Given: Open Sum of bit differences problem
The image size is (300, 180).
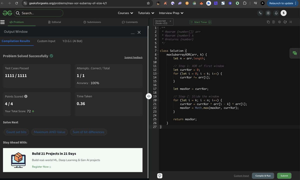Looking at the screenshot, I should pyautogui.click(x=88, y=132).
